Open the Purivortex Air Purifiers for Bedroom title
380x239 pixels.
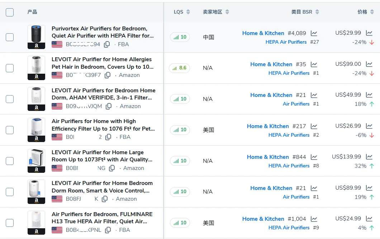103,32
